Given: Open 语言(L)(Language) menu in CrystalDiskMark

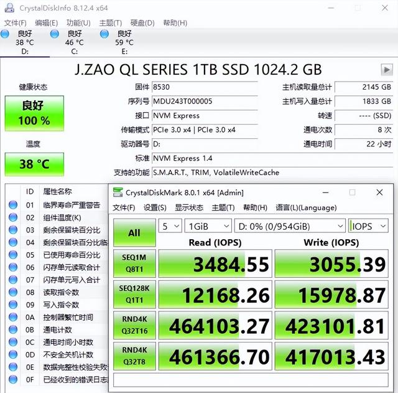Looking at the screenshot, I should (306, 207).
